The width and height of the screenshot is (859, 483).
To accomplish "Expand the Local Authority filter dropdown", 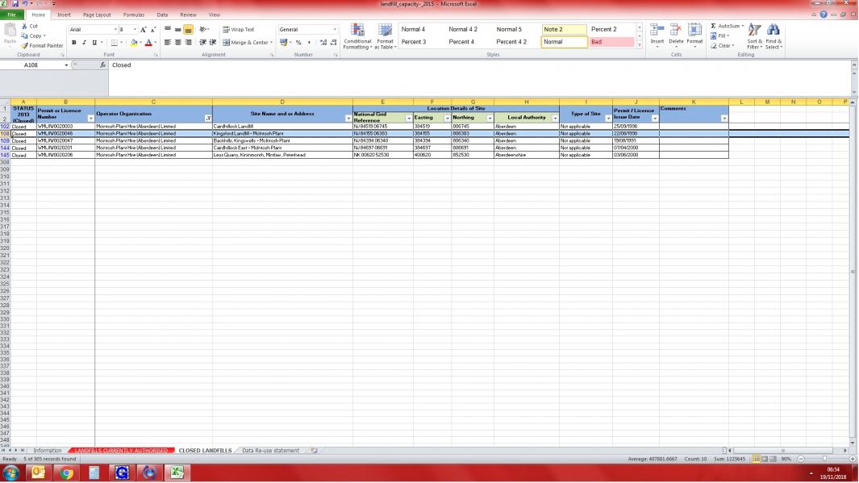I will [x=555, y=119].
